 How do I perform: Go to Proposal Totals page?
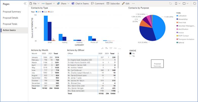10,24
